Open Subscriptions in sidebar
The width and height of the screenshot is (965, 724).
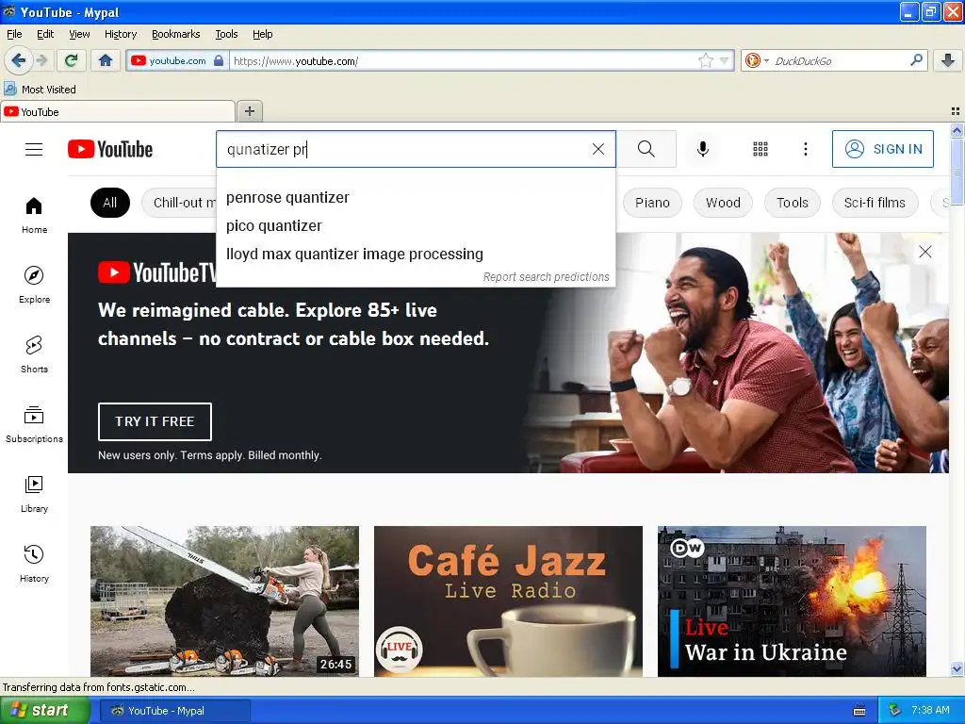pyautogui.click(x=35, y=424)
